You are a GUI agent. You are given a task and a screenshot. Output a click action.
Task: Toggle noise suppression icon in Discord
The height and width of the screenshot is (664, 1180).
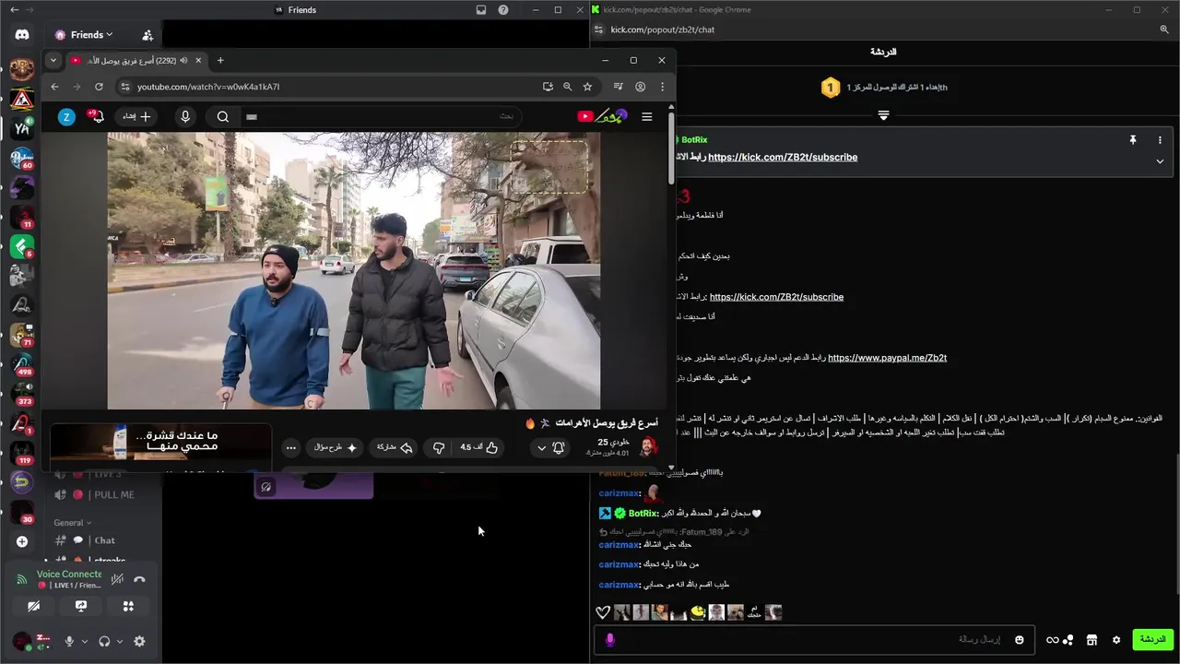click(117, 579)
